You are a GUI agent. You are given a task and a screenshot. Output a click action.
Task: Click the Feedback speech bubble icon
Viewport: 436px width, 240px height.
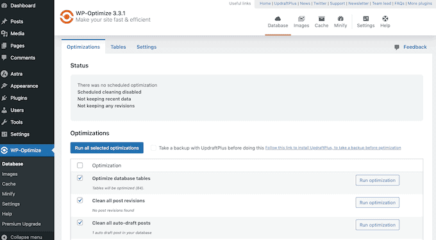coord(397,47)
